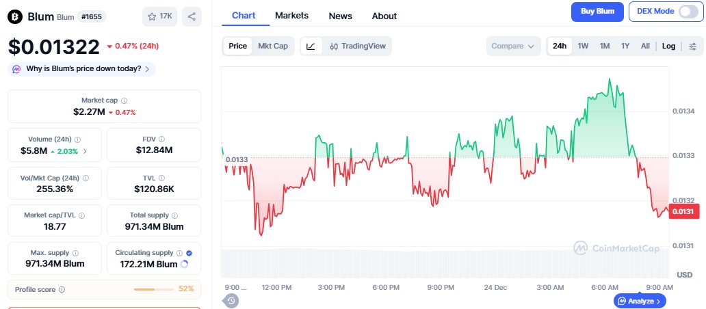Viewport: 706px width, 309px height.
Task: Click circulating supply progress ring
Action: tap(184, 265)
